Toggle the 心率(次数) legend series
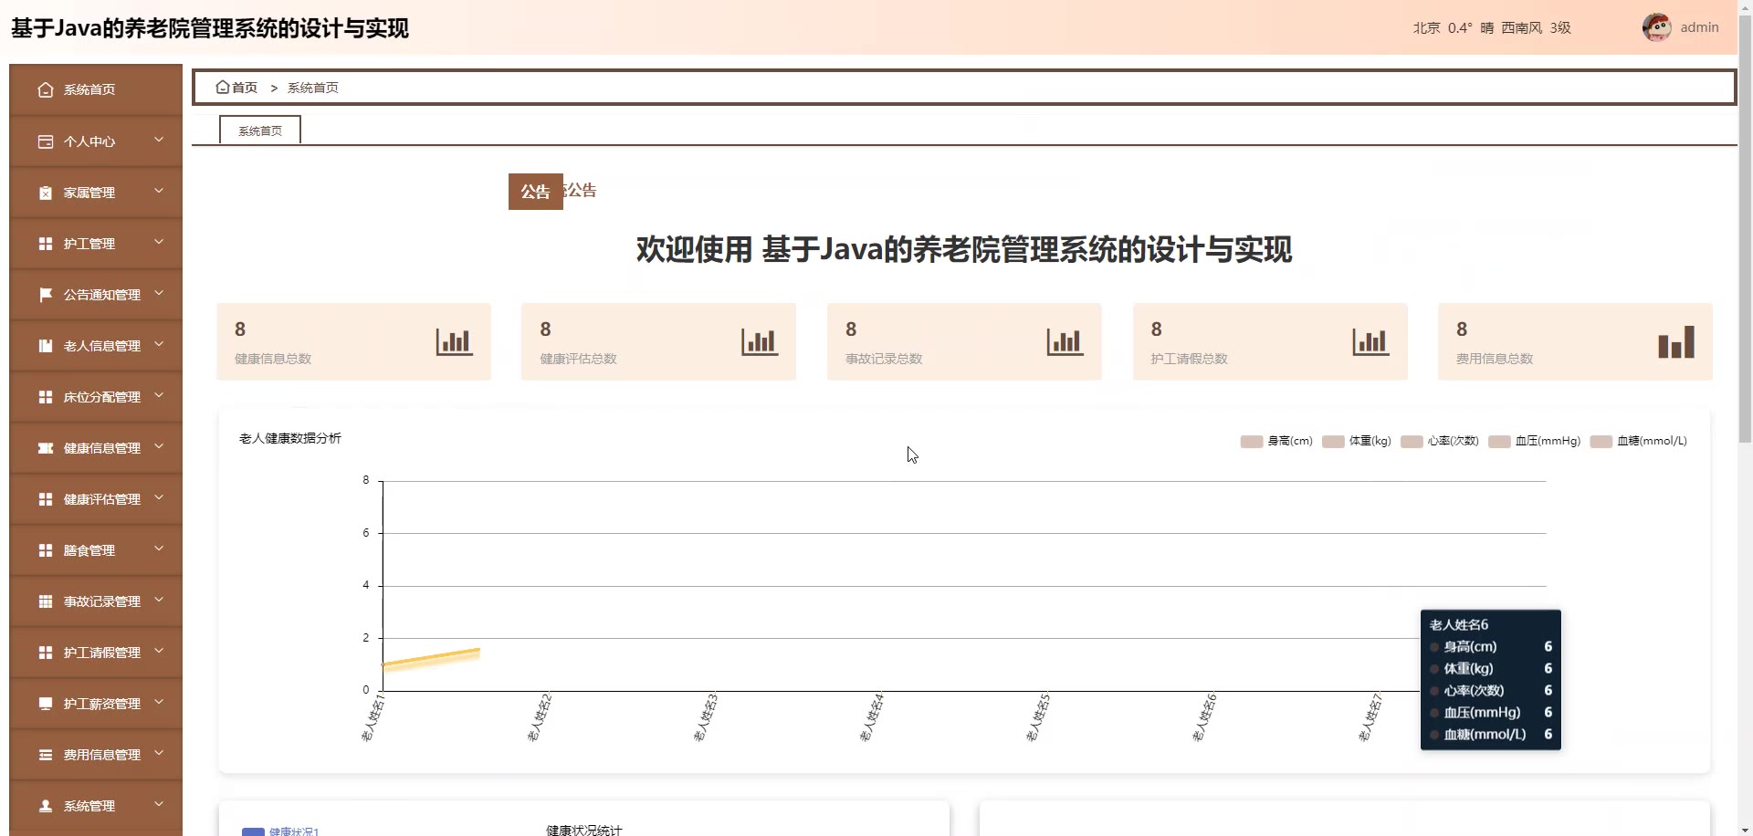Viewport: 1753px width, 836px height. [x=1439, y=442]
